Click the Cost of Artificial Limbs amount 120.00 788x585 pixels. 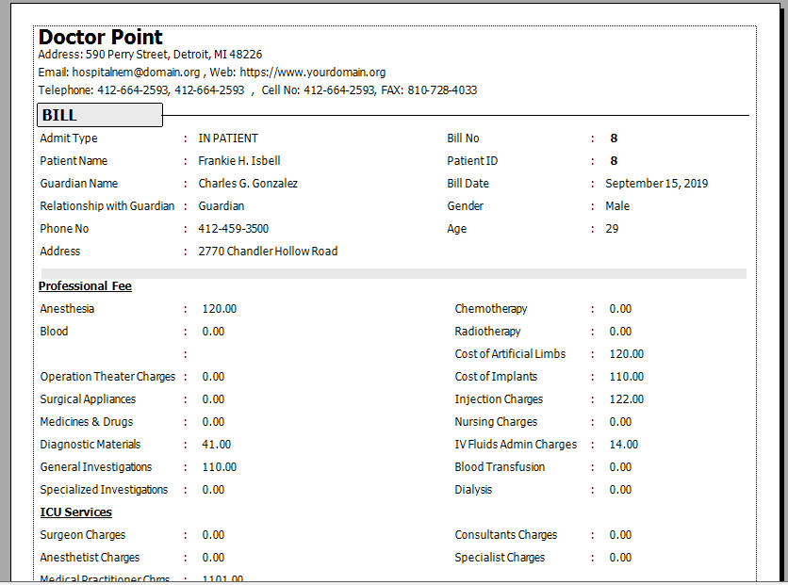point(626,354)
